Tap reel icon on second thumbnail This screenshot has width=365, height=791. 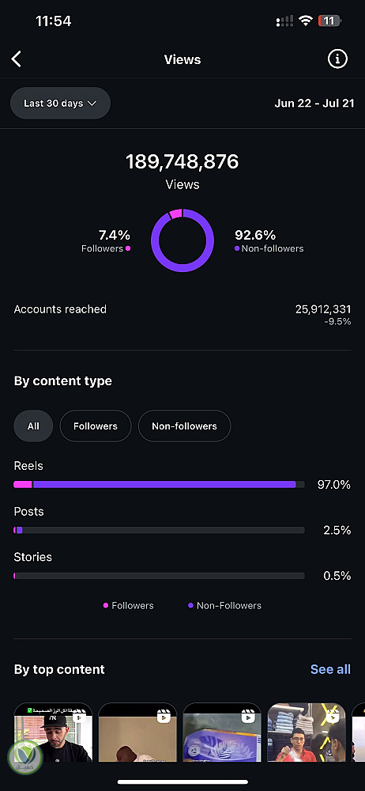(164, 717)
